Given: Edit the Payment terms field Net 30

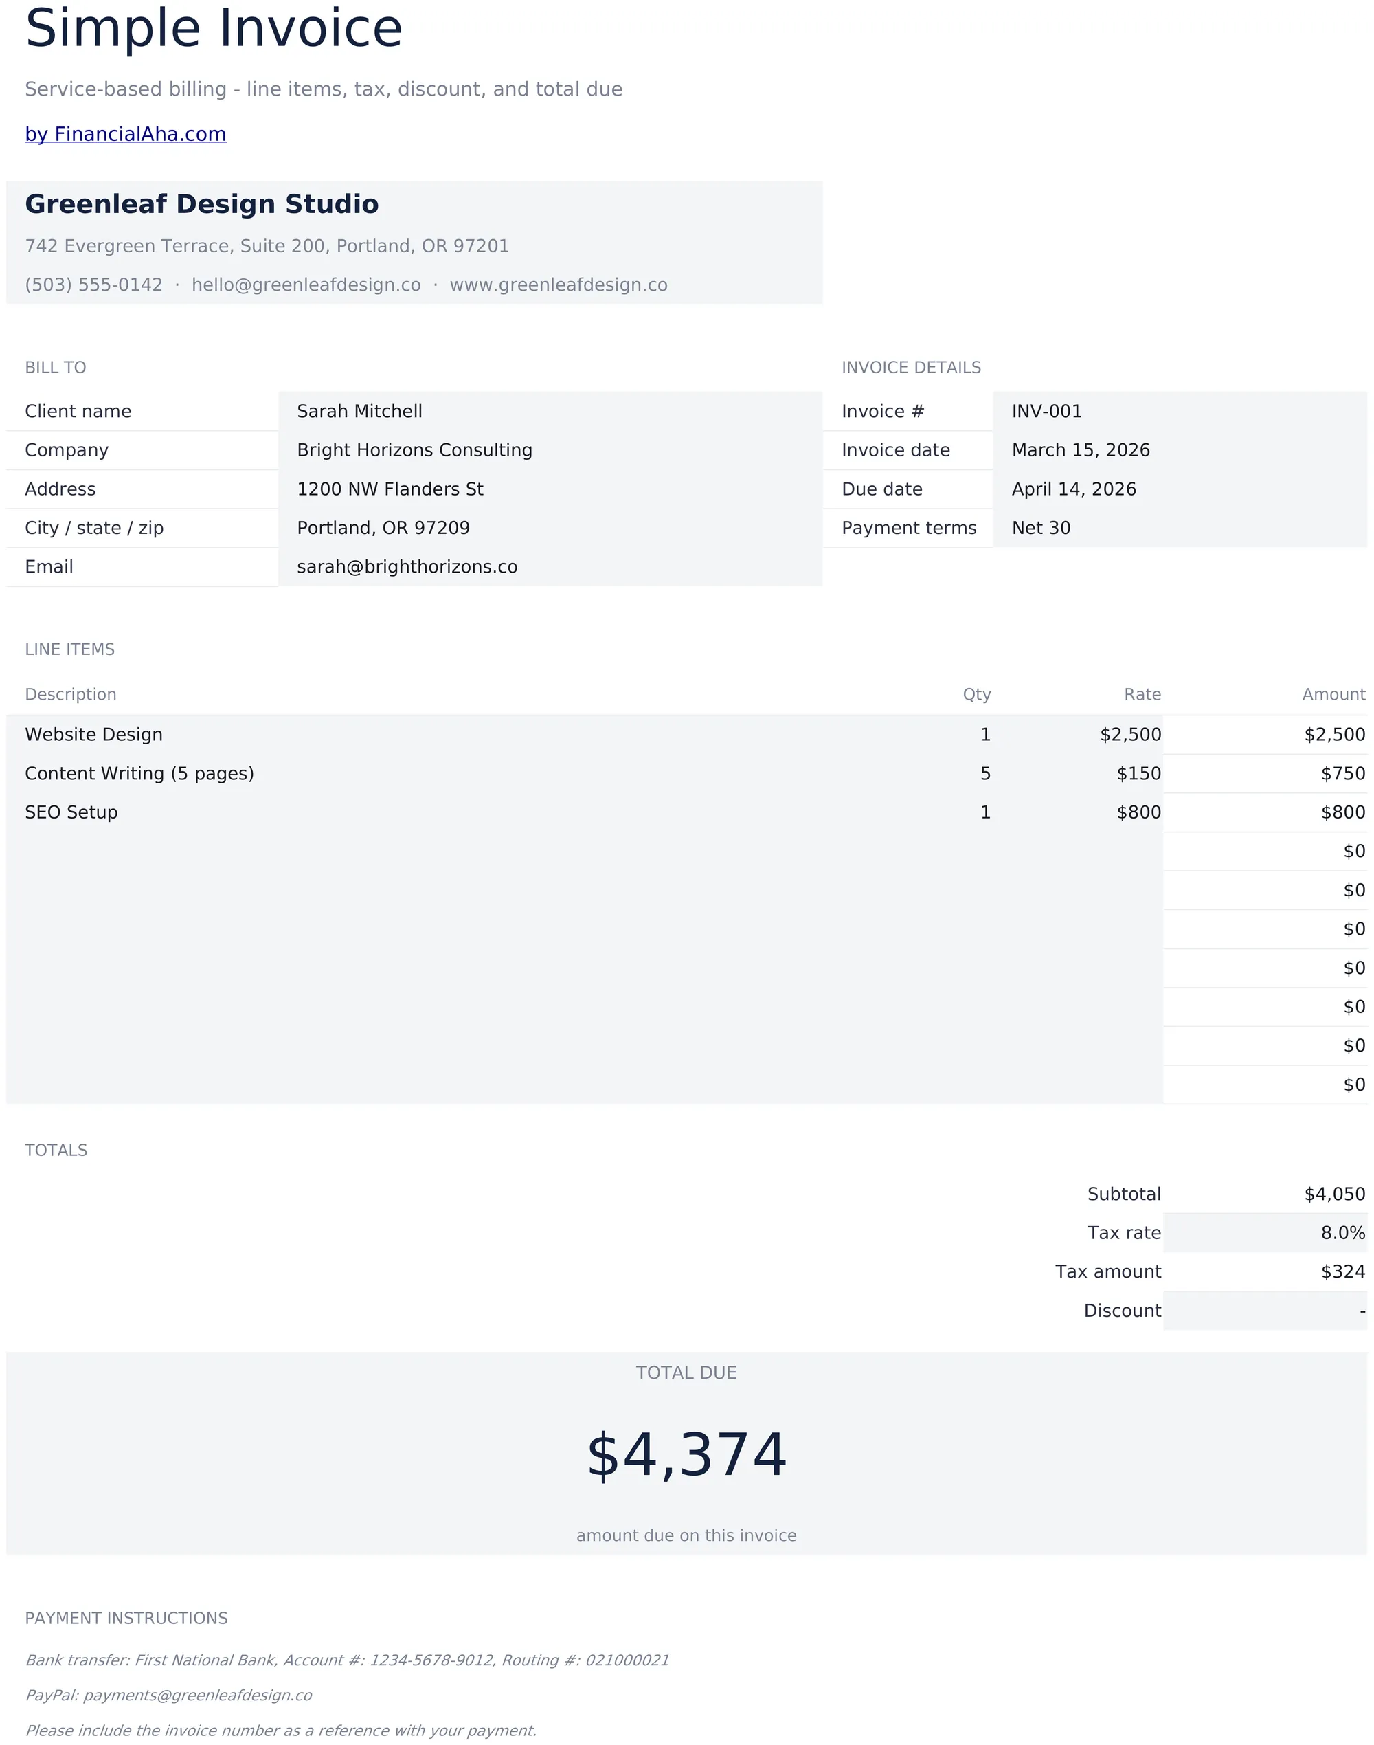Looking at the screenshot, I should (1180, 528).
